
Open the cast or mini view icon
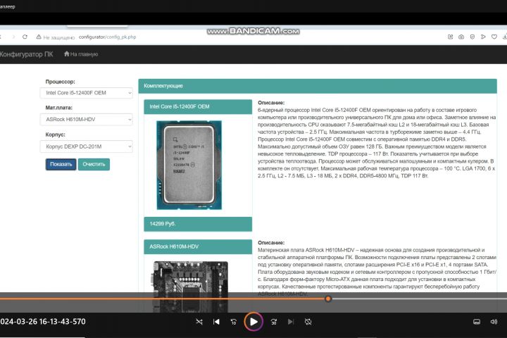click(477, 322)
